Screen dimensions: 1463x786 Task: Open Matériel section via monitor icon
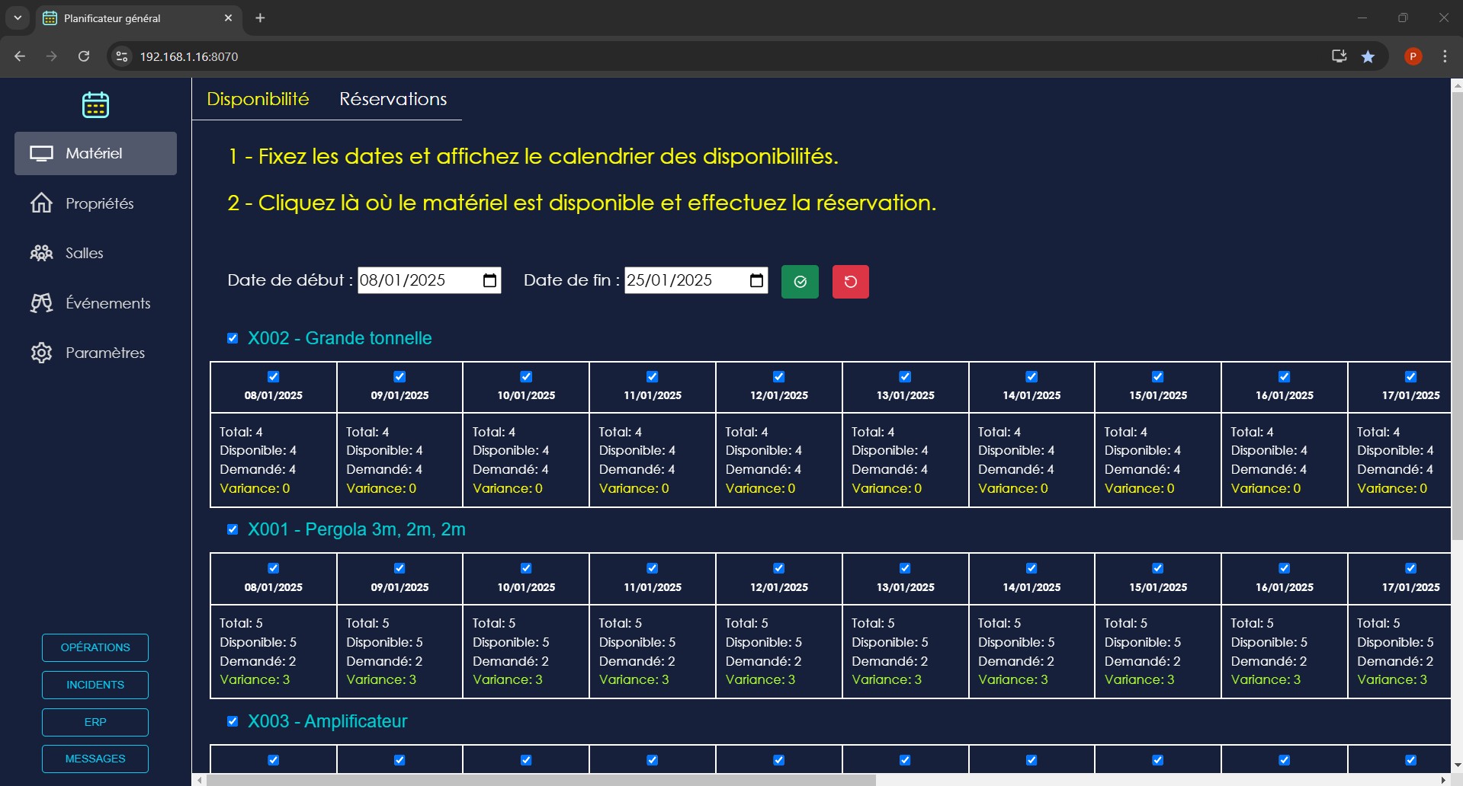point(41,154)
